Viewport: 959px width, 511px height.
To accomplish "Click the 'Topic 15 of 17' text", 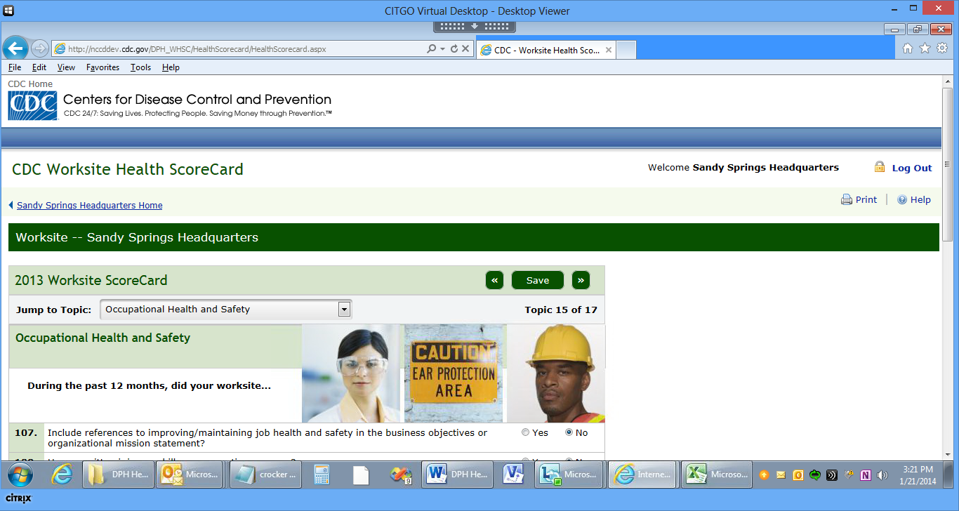I will (561, 310).
